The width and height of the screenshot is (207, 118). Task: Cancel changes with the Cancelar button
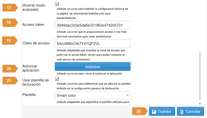point(191,112)
